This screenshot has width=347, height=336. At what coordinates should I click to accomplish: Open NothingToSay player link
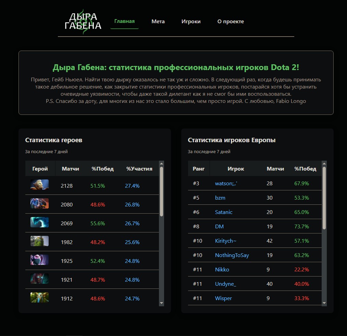point(232,255)
